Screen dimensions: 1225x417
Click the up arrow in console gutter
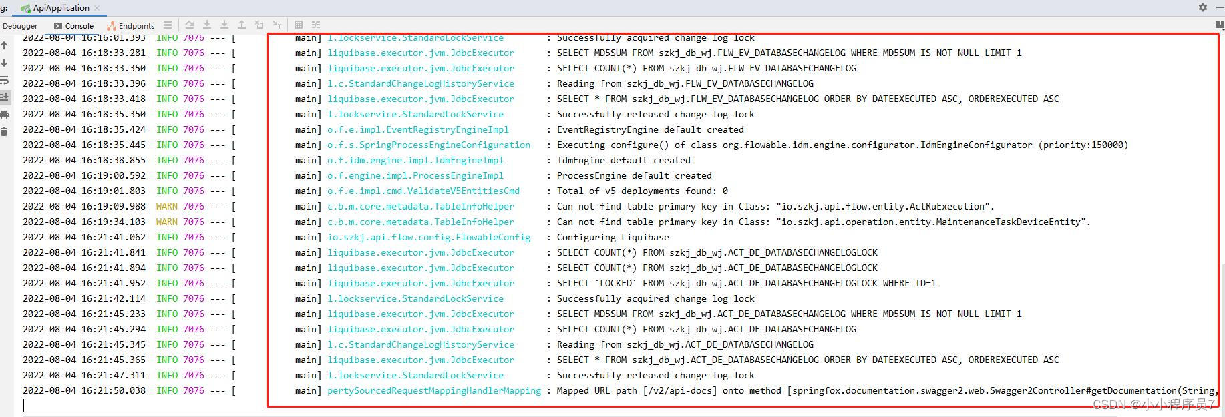[x=5, y=46]
